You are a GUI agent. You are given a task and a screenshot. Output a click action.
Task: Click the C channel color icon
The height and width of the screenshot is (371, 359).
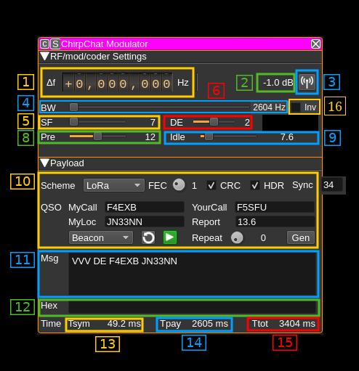click(44, 44)
